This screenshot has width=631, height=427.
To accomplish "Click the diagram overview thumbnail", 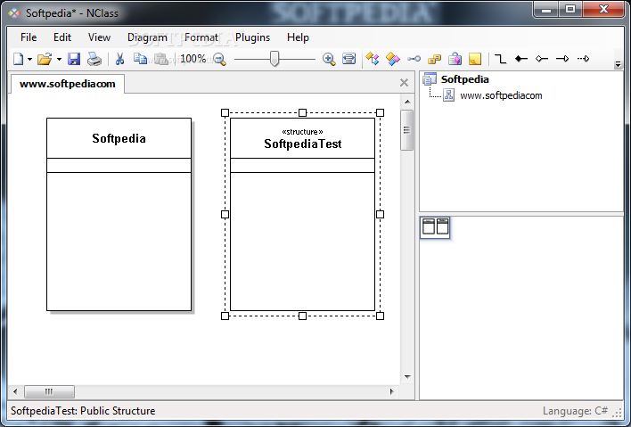I will 435,227.
